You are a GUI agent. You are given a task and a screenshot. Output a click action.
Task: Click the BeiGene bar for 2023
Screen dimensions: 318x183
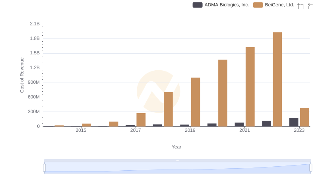coord(304,117)
